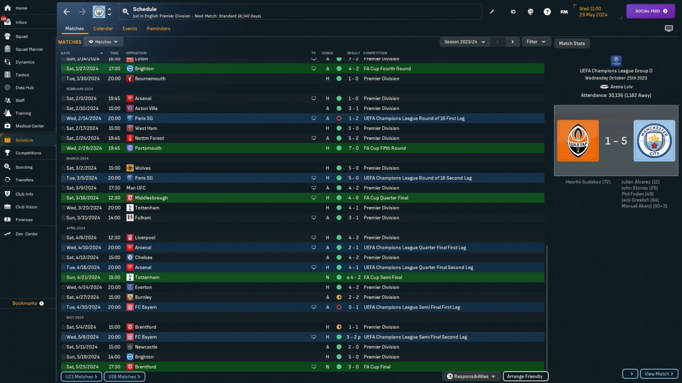Open Transfers in the sidebar
The width and height of the screenshot is (682, 383).
click(x=28, y=180)
